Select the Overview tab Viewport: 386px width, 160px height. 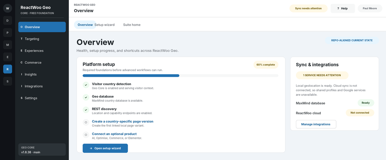[x=85, y=25]
